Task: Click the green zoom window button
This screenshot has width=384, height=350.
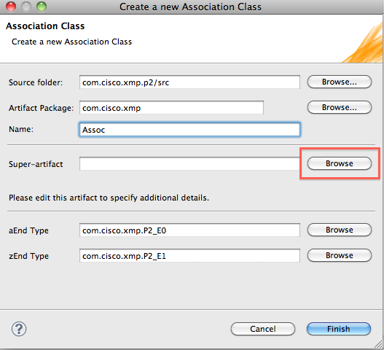Action: (42, 7)
